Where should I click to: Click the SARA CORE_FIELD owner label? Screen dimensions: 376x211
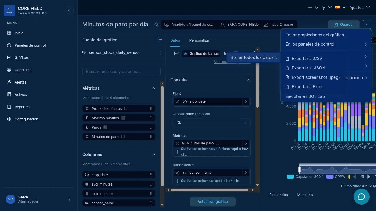[240, 25]
